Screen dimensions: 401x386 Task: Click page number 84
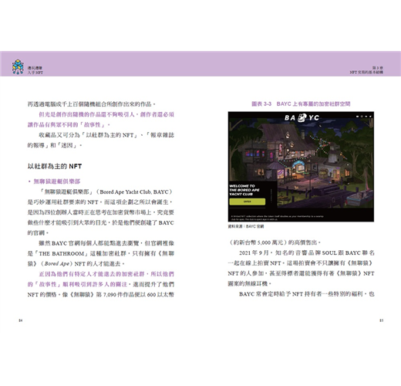(21, 320)
